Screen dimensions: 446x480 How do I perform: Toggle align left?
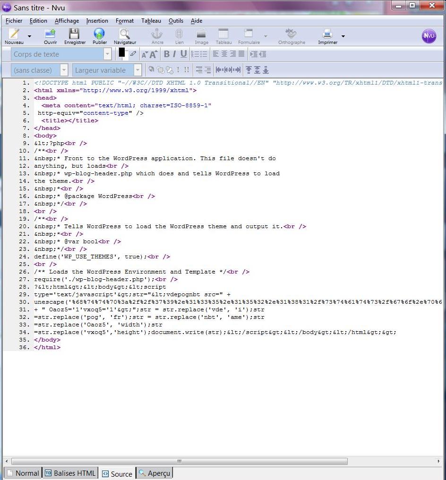point(216,54)
